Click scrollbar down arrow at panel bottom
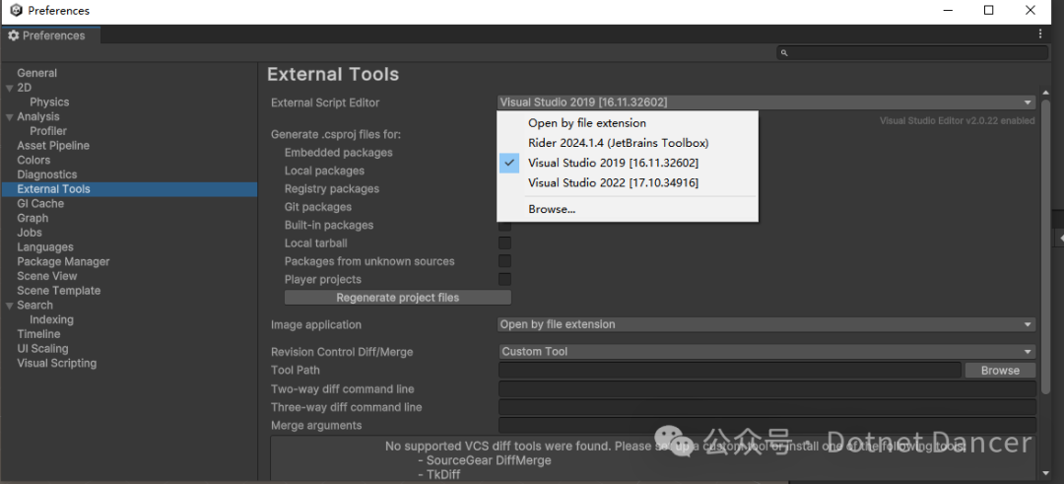This screenshot has height=484, width=1064. pos(1045,472)
